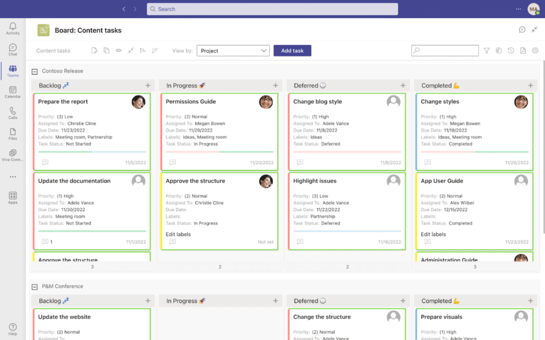Image resolution: width=545 pixels, height=340 pixels.
Task: Open Files in the sidebar
Action: (x=13, y=134)
